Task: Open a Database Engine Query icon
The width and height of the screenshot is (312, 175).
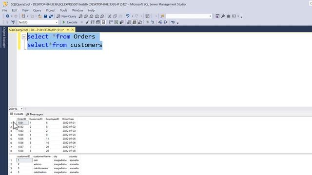Action: coord(80,16)
